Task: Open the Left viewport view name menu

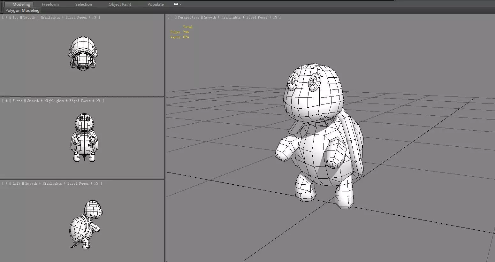Action: (x=16, y=183)
